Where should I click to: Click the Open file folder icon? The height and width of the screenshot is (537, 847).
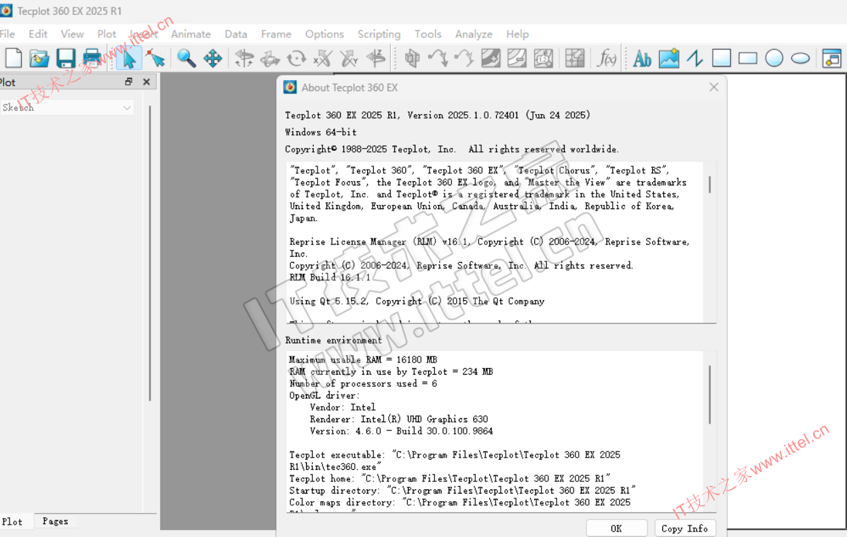coord(39,58)
